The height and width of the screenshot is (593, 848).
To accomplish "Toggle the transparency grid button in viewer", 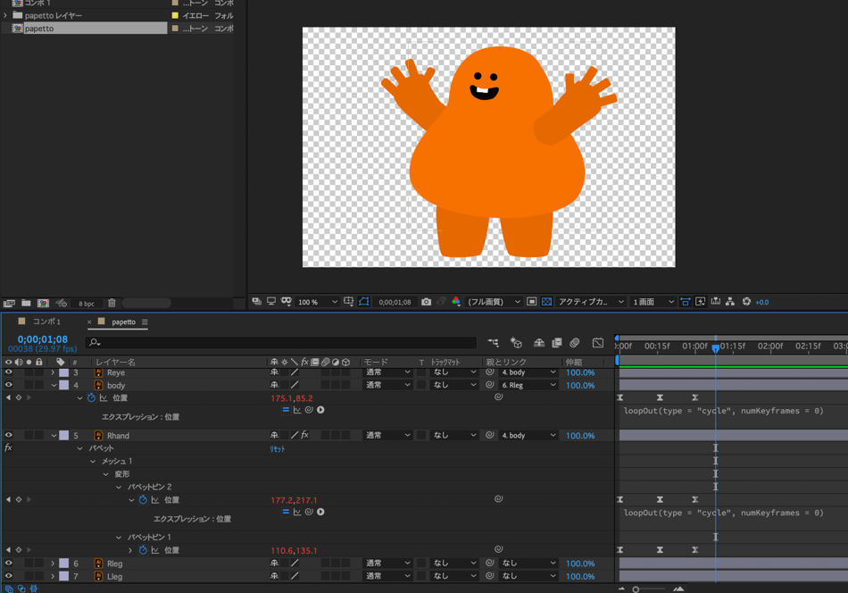I will [546, 302].
